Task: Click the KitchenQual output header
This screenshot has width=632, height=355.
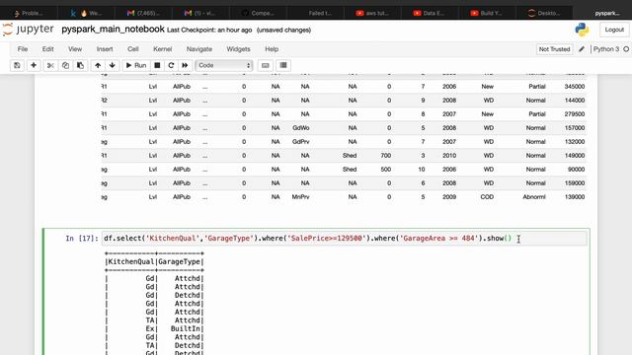Action: click(x=131, y=261)
